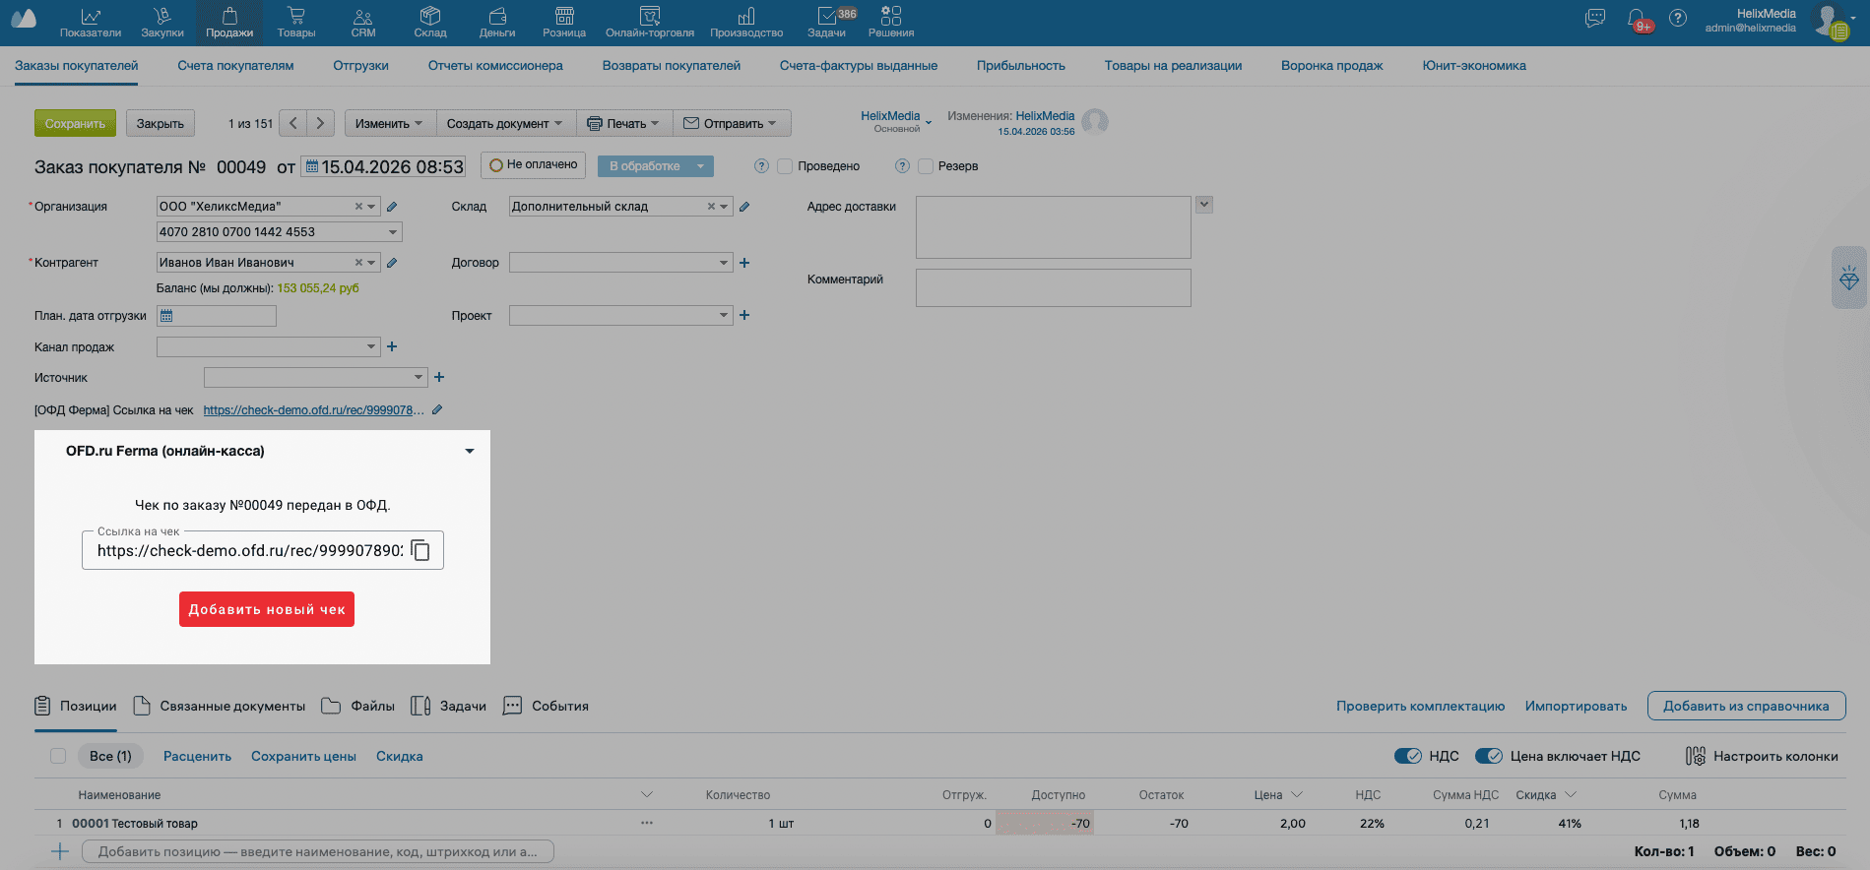This screenshot has width=1870, height=870.
Task: Copy the receipt link with copy icon
Action: pos(420,550)
